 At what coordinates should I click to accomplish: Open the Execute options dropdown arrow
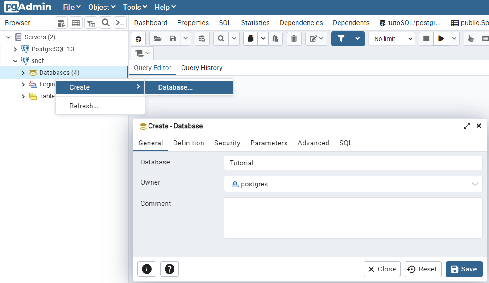[x=454, y=39]
